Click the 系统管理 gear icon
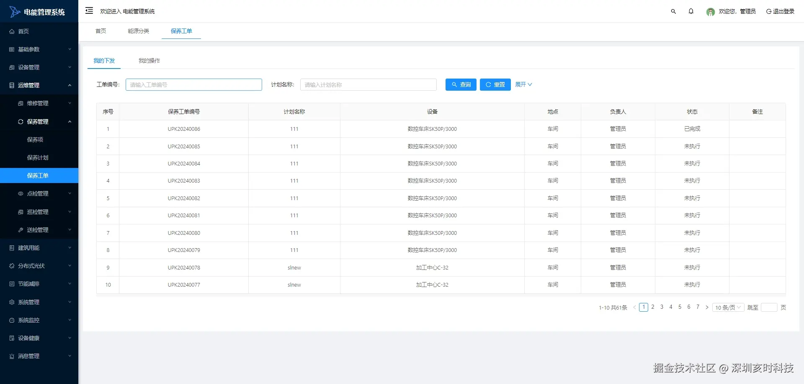804x384 pixels. point(12,302)
